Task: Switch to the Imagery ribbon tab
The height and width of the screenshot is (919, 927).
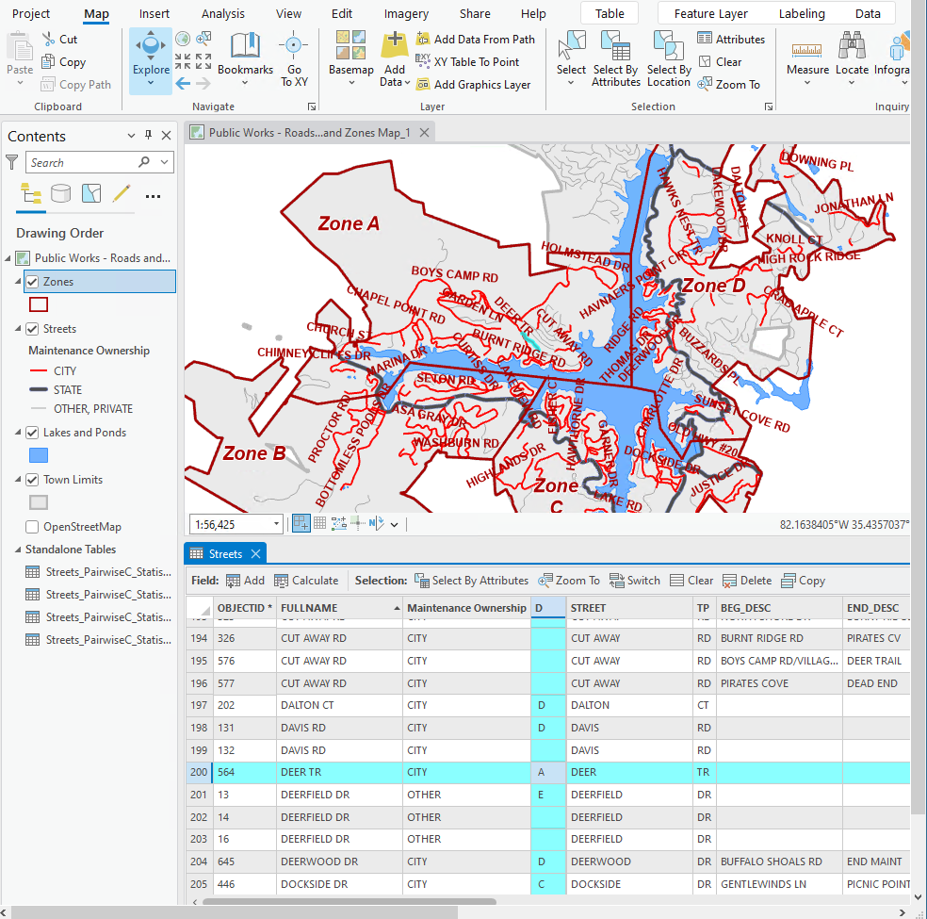Action: tap(406, 13)
